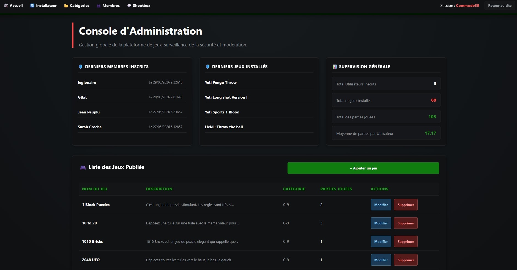
Task: Click the Catégories folder icon
Action: click(x=66, y=6)
